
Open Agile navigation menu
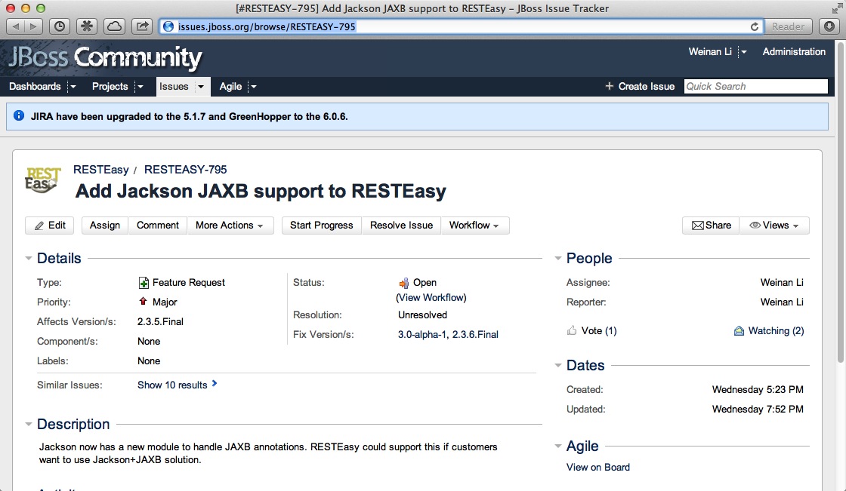230,86
